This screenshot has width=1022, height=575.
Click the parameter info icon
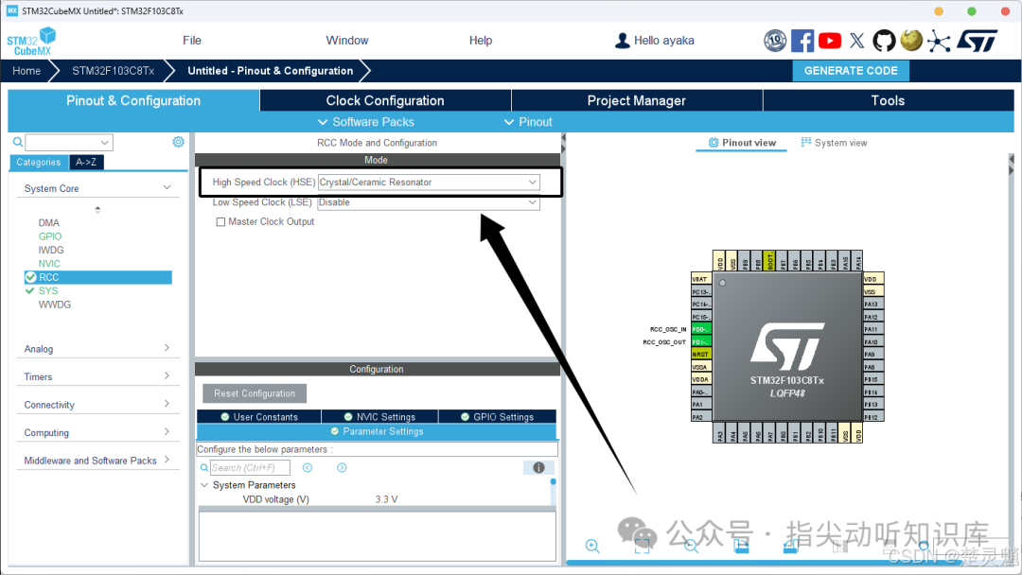tap(538, 467)
